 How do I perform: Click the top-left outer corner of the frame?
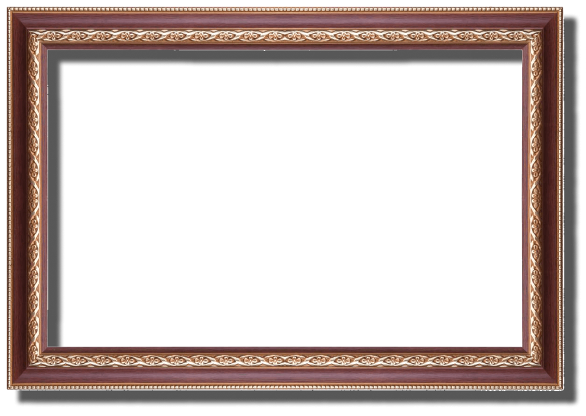coord(9,8)
